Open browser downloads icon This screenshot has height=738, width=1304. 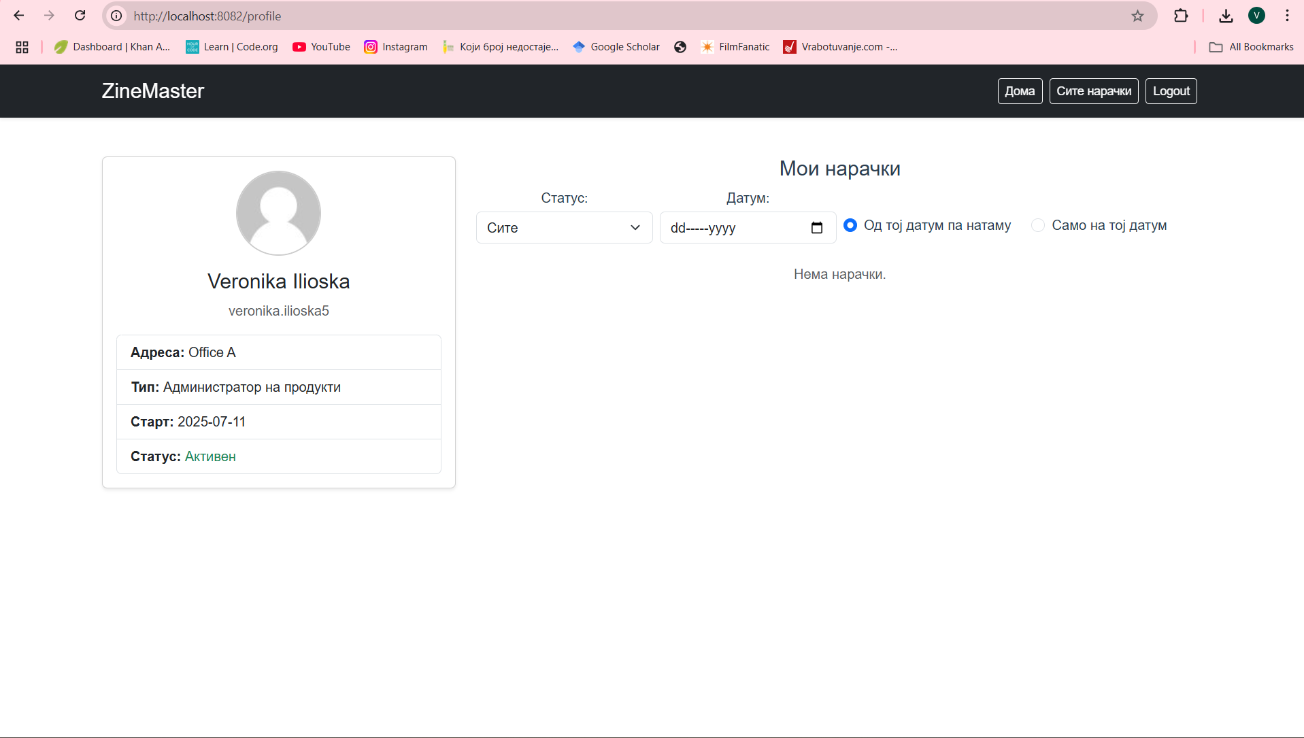pyautogui.click(x=1226, y=16)
